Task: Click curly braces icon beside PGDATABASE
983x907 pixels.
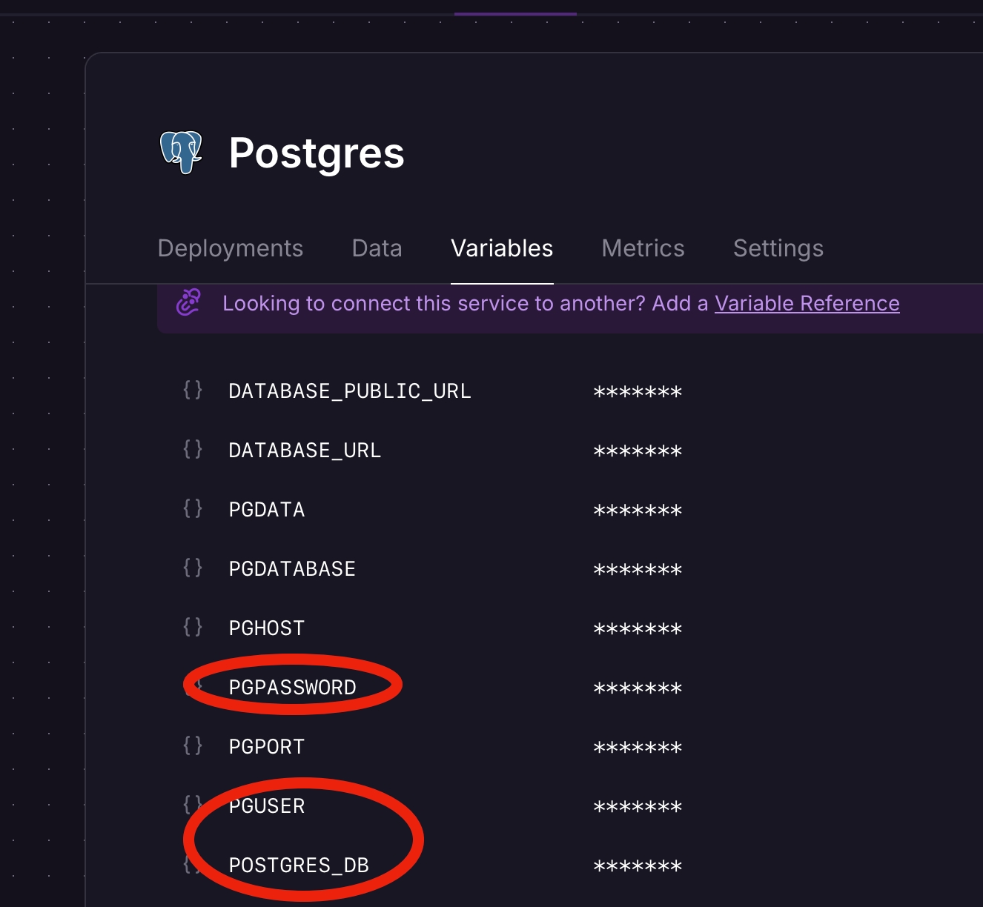Action: point(193,568)
